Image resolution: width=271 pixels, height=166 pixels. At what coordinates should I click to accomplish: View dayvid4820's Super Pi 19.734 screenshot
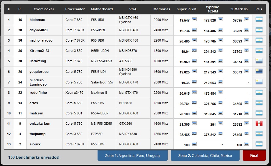[x=194, y=30]
